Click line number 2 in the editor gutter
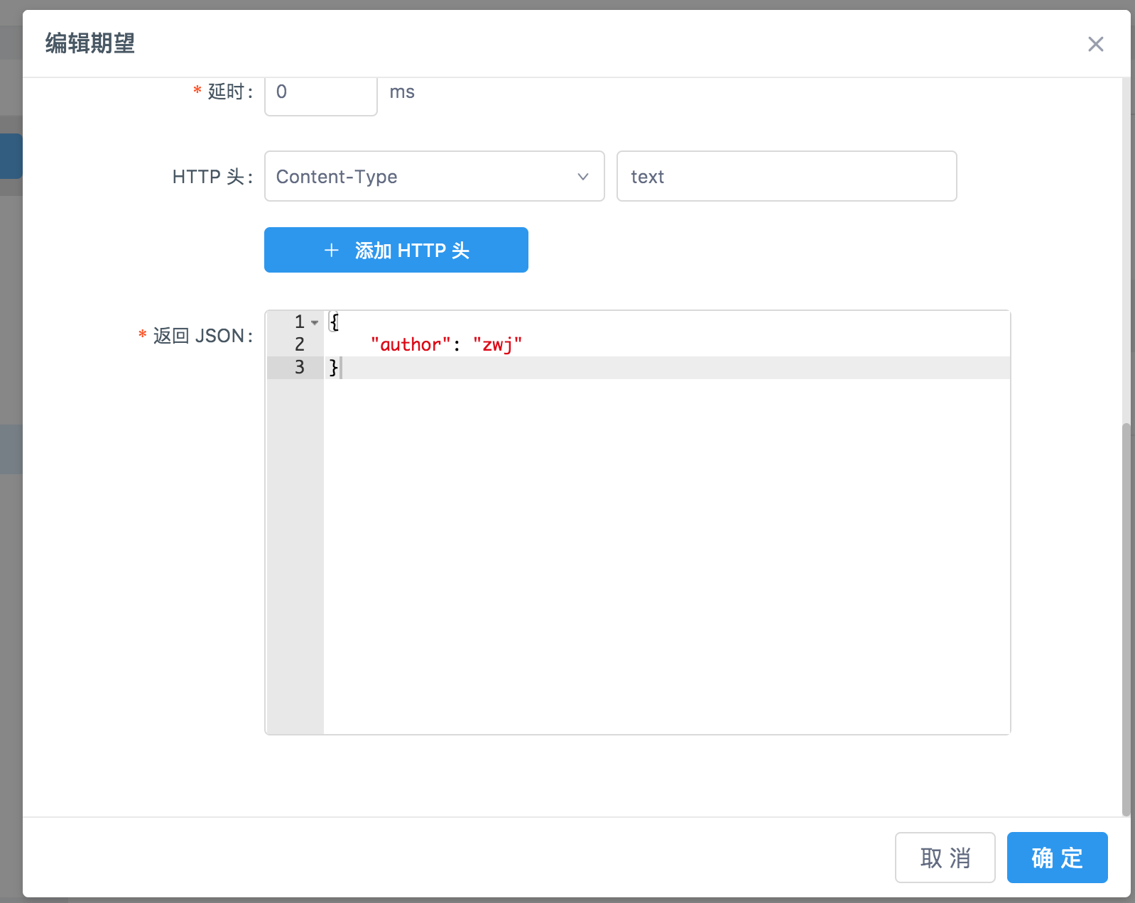The image size is (1135, 903). (299, 345)
